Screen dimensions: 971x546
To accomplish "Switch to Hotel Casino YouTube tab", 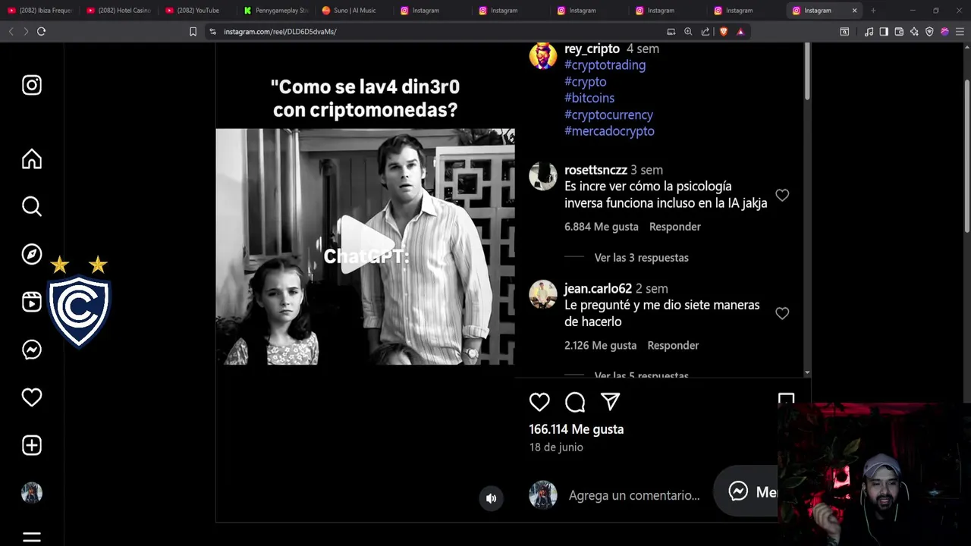I will (118, 11).
